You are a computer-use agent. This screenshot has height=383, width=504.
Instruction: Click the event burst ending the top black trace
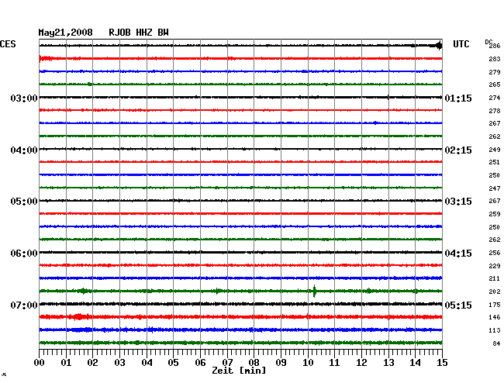tap(439, 46)
